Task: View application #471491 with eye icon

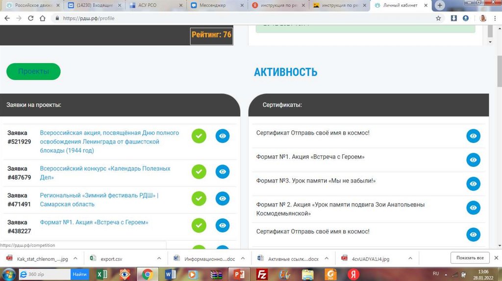Action: pos(223,199)
